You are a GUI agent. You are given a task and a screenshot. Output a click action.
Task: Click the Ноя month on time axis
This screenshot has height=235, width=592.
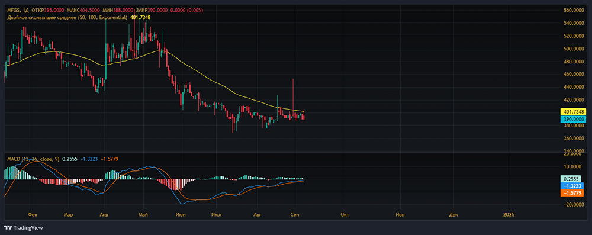click(x=400, y=215)
